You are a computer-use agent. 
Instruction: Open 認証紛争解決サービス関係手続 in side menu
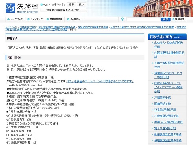tap(169, 87)
